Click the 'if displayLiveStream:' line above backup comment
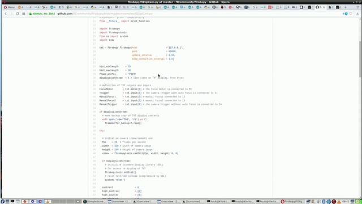This screenshot has height=204, width=362. 113,112
